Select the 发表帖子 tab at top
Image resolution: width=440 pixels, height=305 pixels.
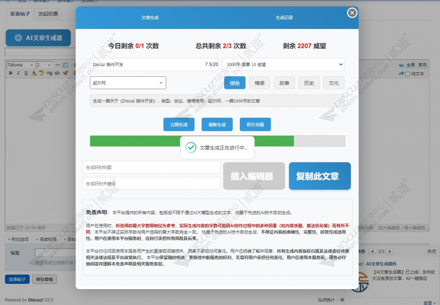click(20, 14)
